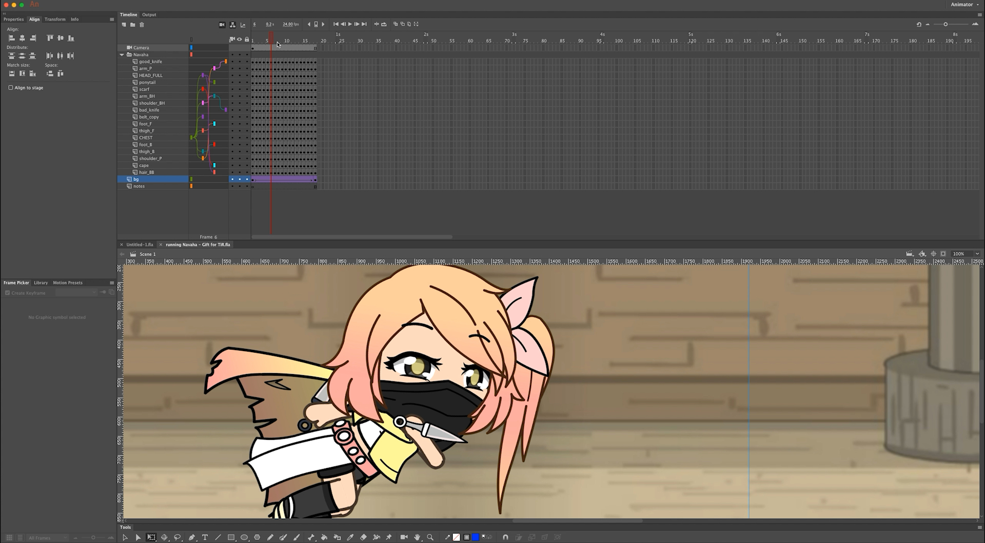This screenshot has height=543, width=985.
Task: Select the Oval tool
Action: coord(244,537)
